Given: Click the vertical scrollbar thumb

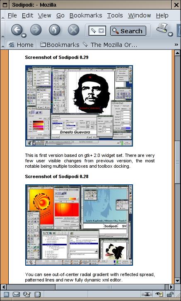Looking at the screenshot, I should [x=178, y=162].
